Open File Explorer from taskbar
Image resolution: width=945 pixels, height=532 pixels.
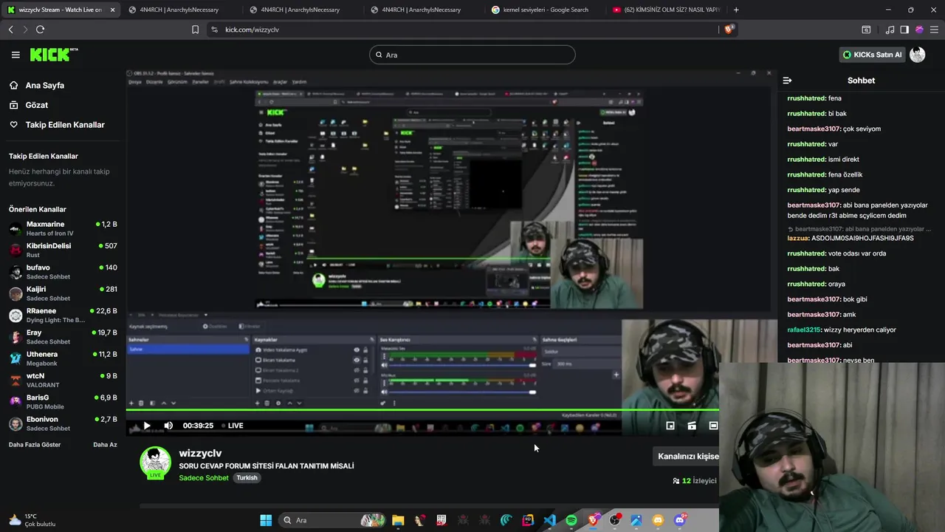tap(398, 520)
